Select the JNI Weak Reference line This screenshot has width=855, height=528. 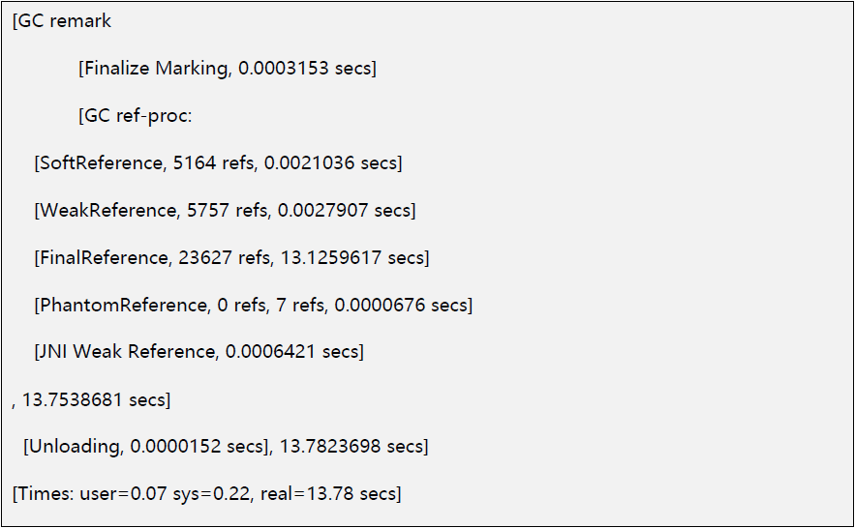click(x=199, y=352)
